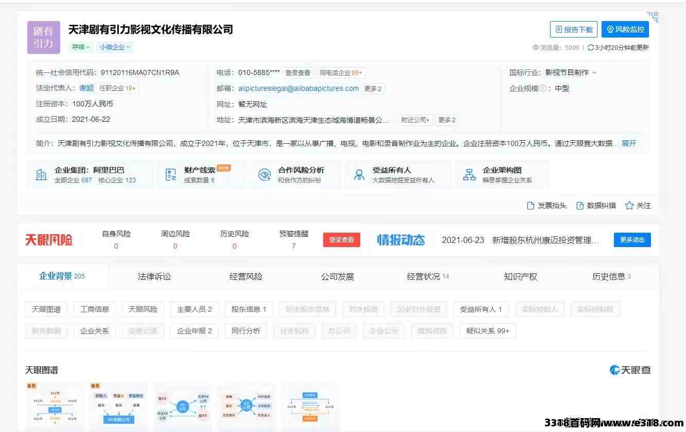Open the alipictureslegal email link
686x432 pixels.
tap(298, 88)
